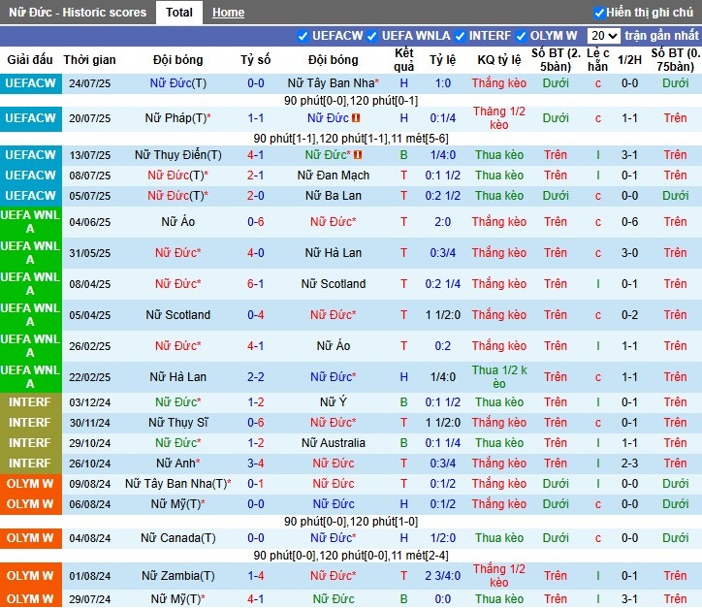Open the 20 recent matches dropdown
The image size is (702, 608).
pos(603,36)
